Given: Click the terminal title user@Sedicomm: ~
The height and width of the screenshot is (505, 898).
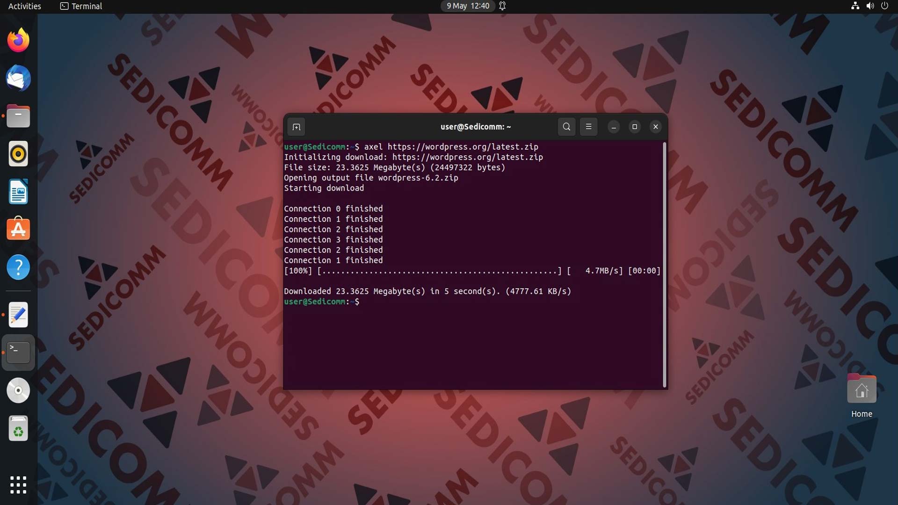Looking at the screenshot, I should [476, 127].
